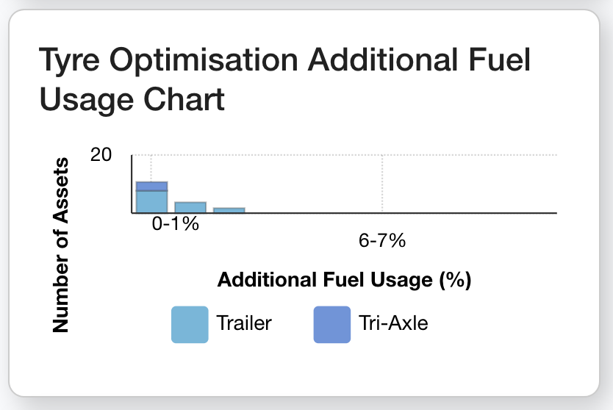Image resolution: width=613 pixels, height=410 pixels.
Task: Click the 6-7% x-axis tick label
Action: coord(382,240)
